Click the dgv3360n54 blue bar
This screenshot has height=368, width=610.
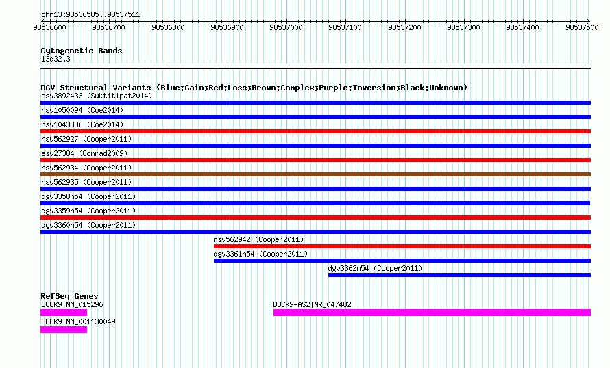315,232
